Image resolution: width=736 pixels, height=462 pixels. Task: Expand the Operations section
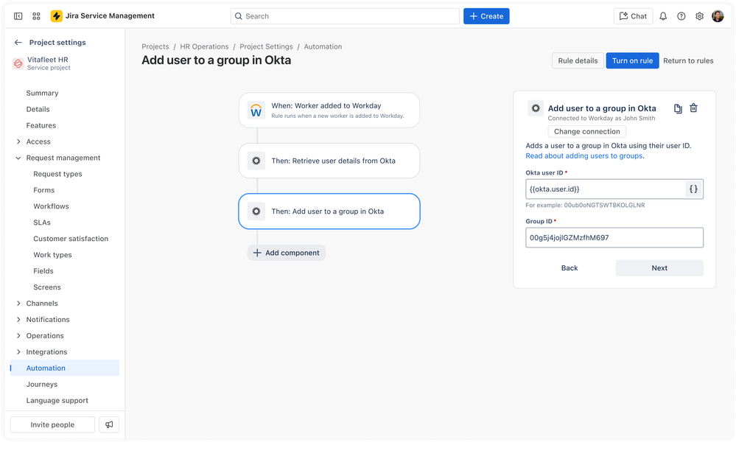(18, 336)
